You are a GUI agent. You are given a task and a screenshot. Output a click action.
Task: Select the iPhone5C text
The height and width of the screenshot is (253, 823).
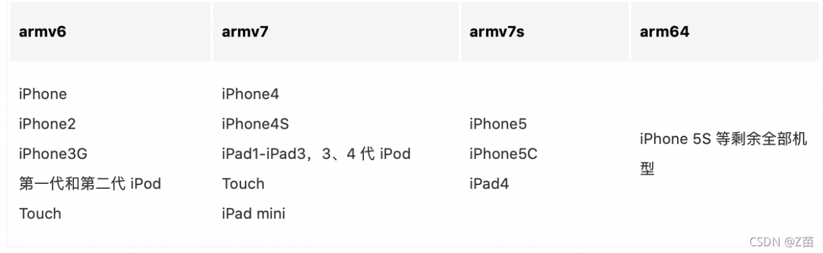[x=503, y=154]
